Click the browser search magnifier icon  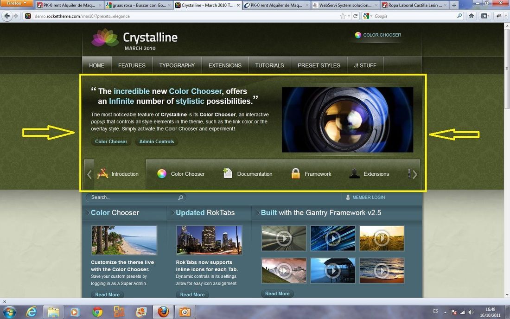click(459, 16)
